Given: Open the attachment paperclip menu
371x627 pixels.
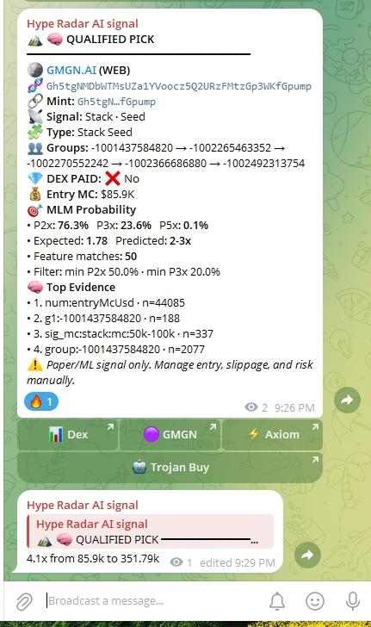Looking at the screenshot, I should tap(24, 601).
